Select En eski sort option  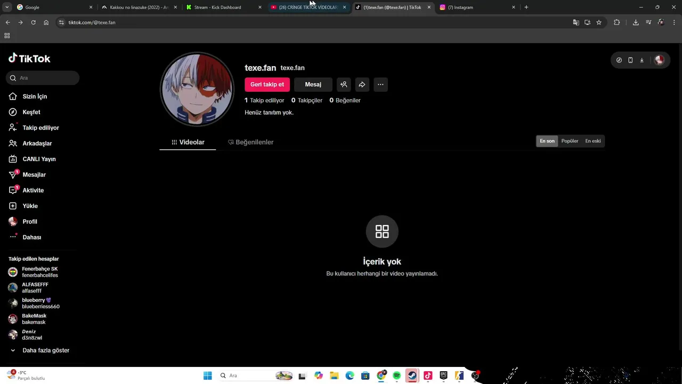coord(593,141)
